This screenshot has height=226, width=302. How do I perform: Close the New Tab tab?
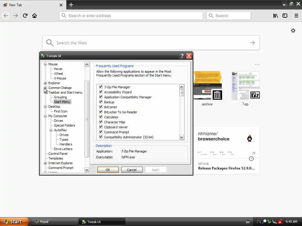tap(61, 5)
